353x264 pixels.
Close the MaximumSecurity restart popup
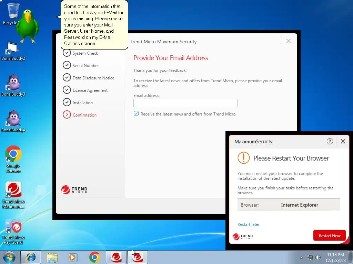point(343,141)
